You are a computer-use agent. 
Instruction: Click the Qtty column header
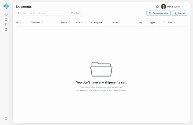pyautogui.click(x=140, y=22)
